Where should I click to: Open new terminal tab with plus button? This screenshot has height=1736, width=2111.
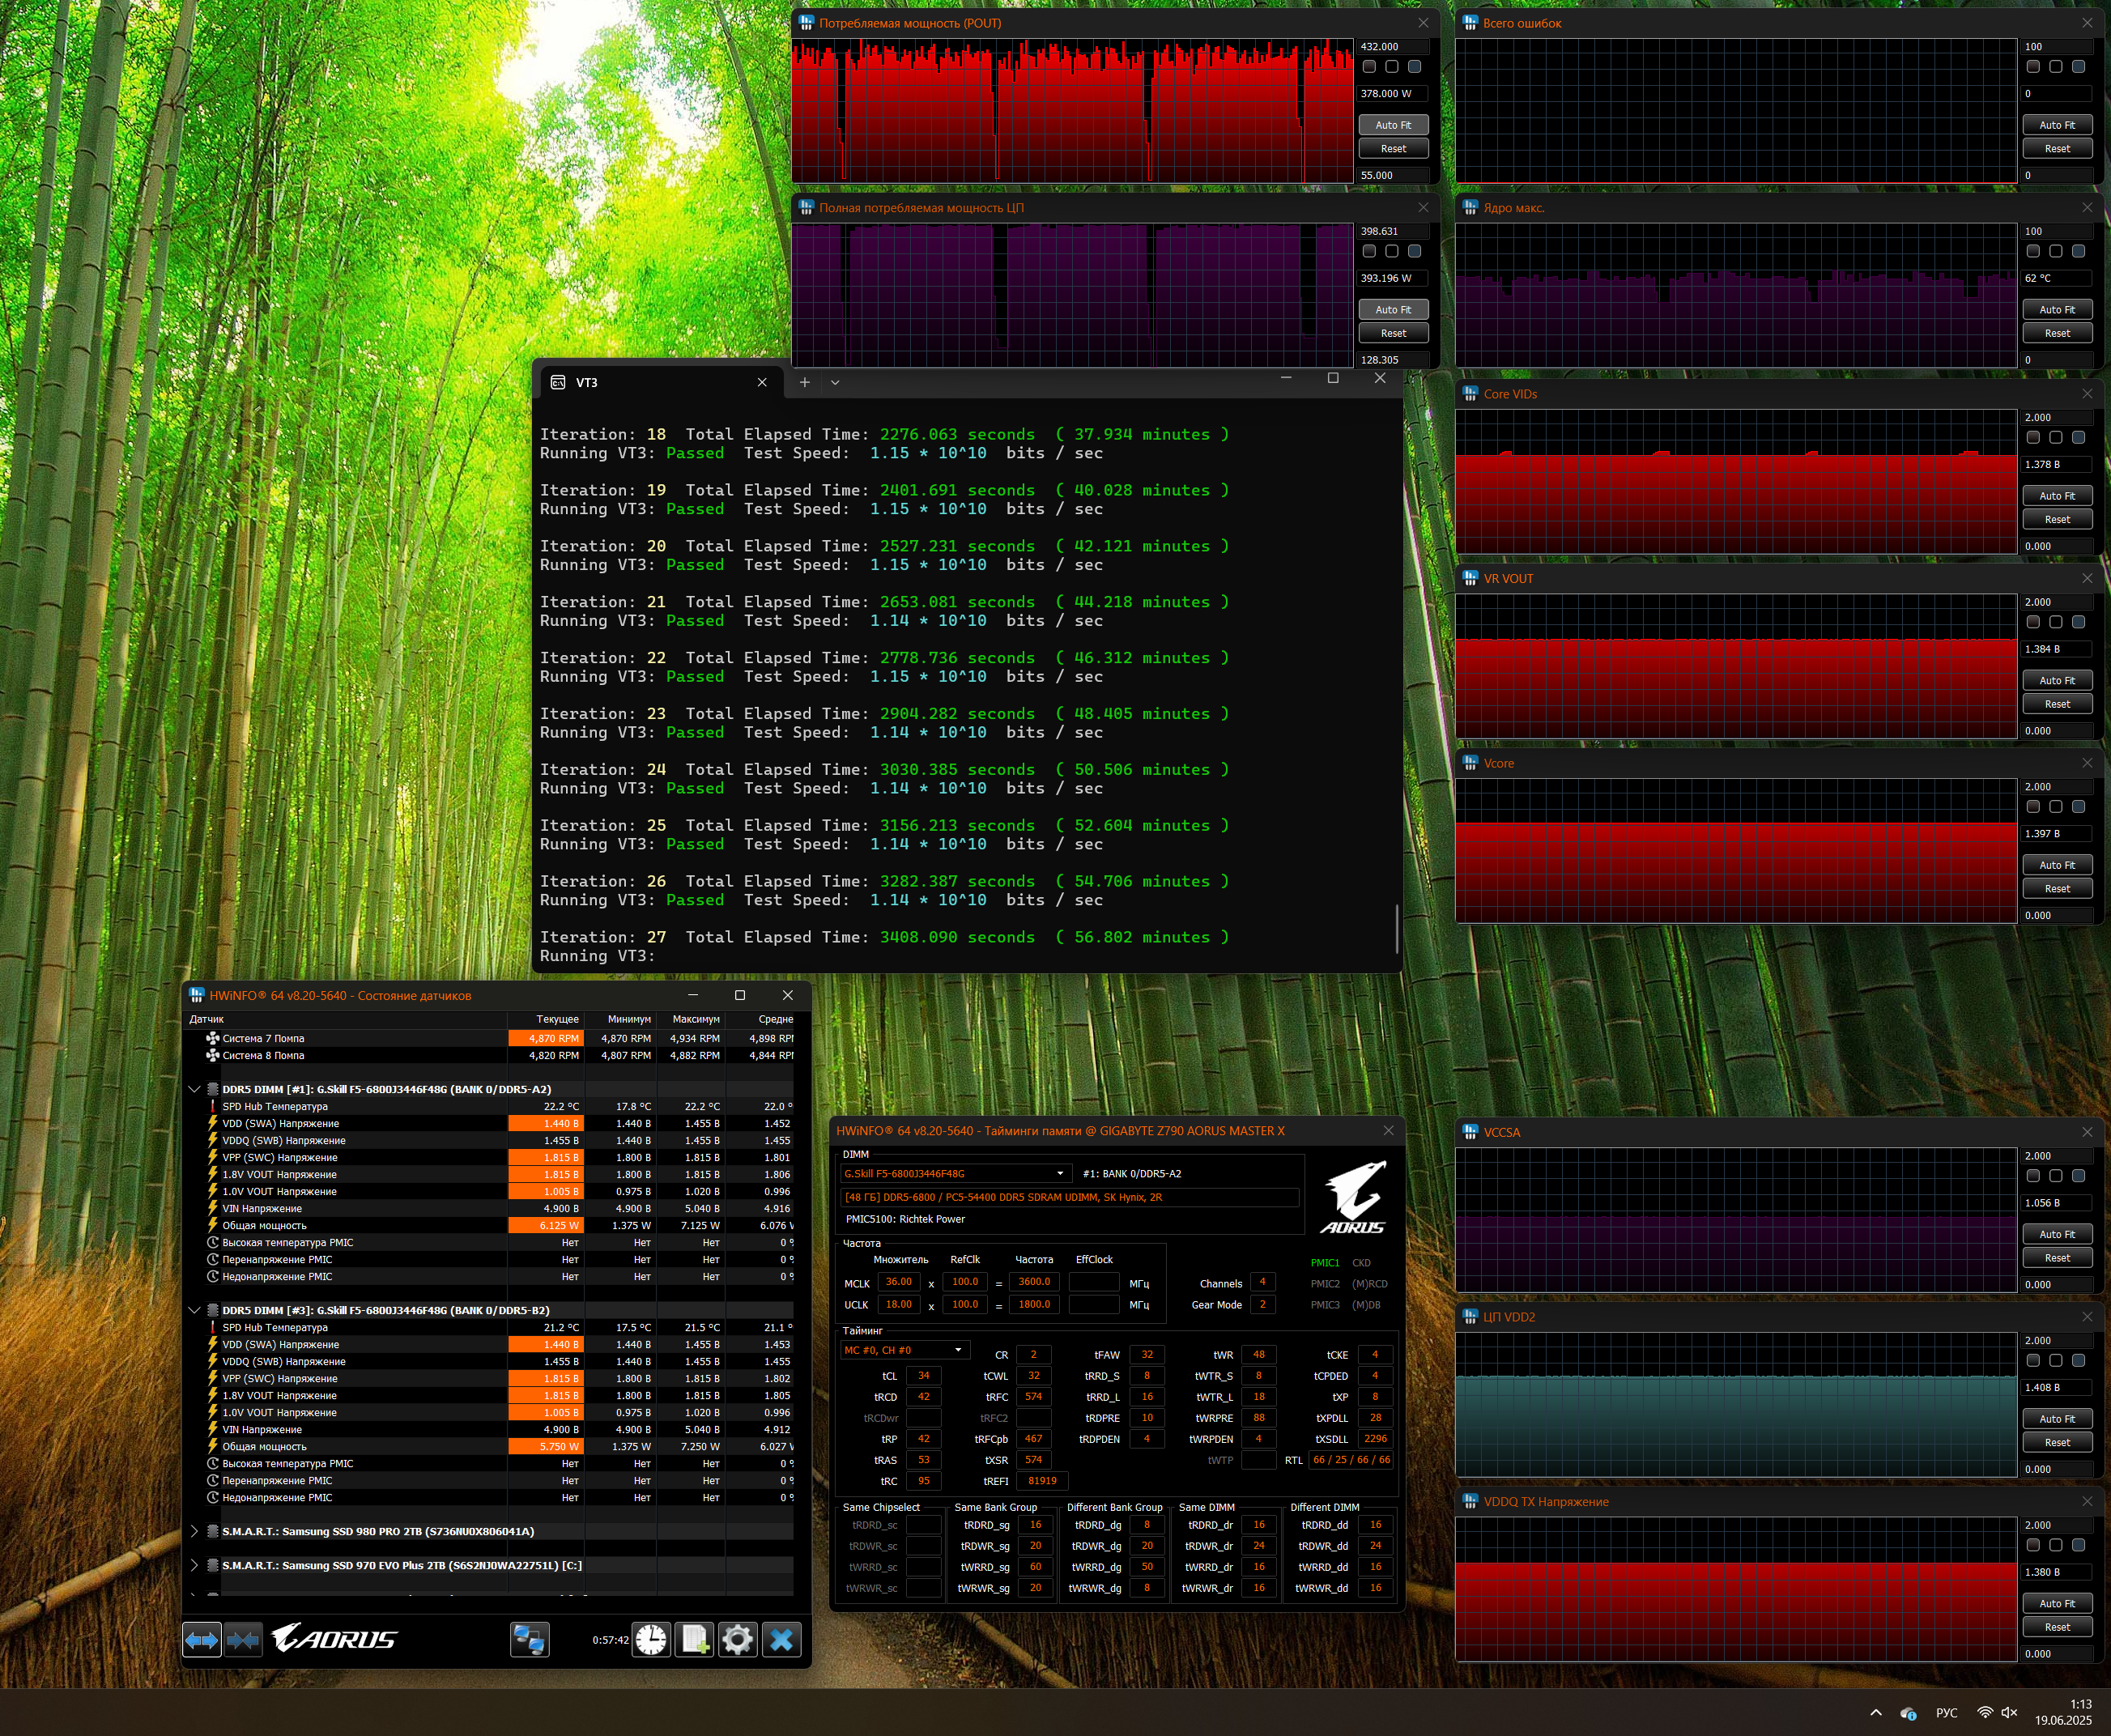tap(804, 382)
